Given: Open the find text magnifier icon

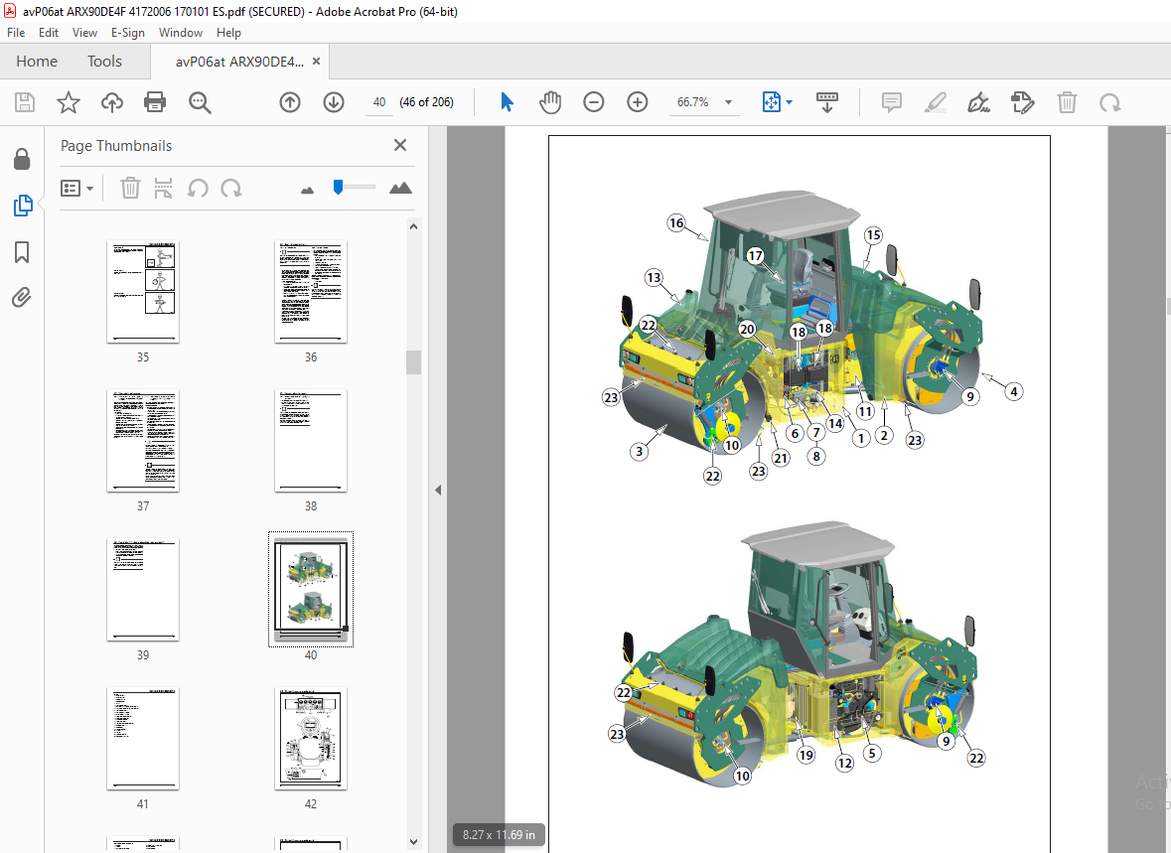Looking at the screenshot, I should (x=200, y=102).
